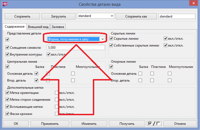
Task: Click the Загрузить button
Action: point(58,16)
